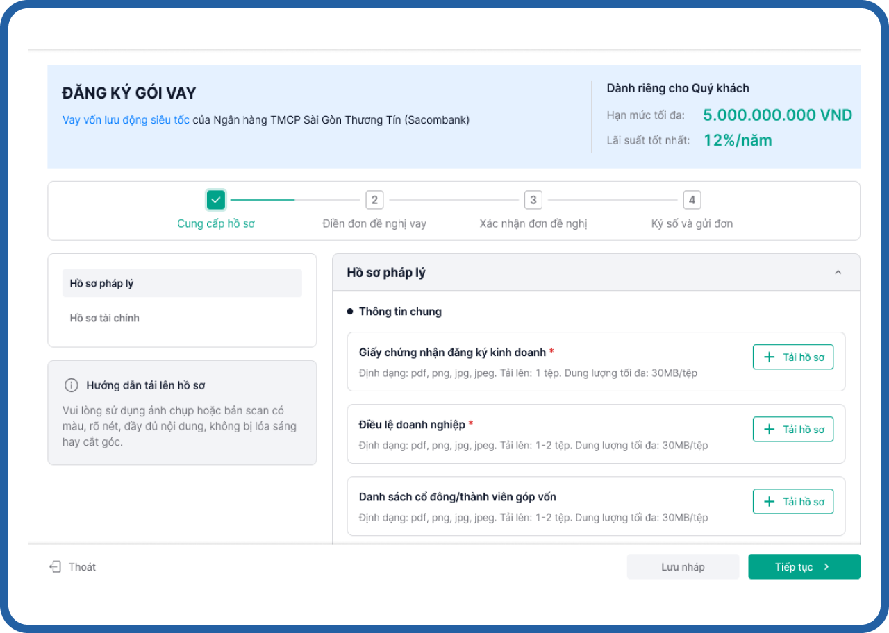This screenshot has height=633, width=889.
Task: Click the arrow icon on Tiếp tục
Action: pos(826,567)
